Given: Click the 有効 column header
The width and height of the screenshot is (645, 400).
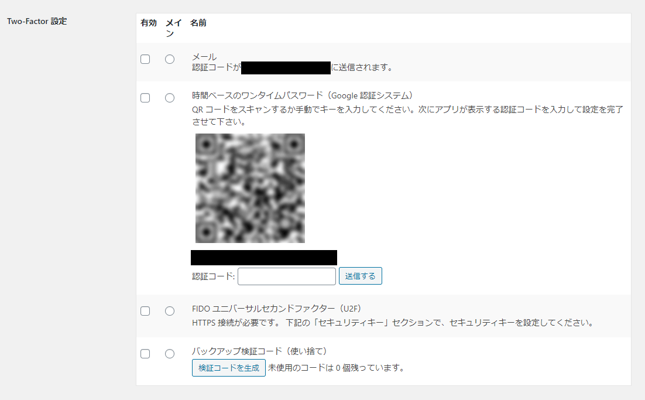Looking at the screenshot, I should (149, 23).
